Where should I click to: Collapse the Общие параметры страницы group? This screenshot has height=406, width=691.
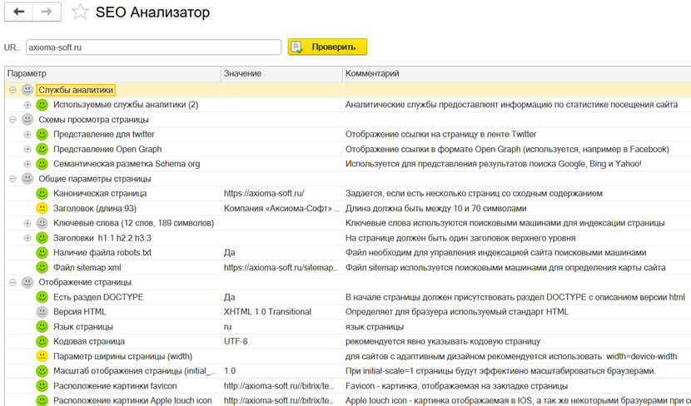coord(12,179)
